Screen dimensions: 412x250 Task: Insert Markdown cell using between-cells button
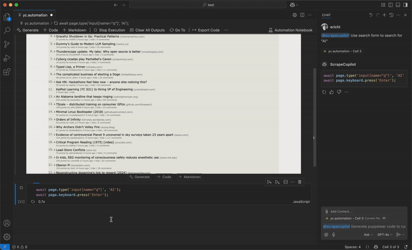point(190,177)
